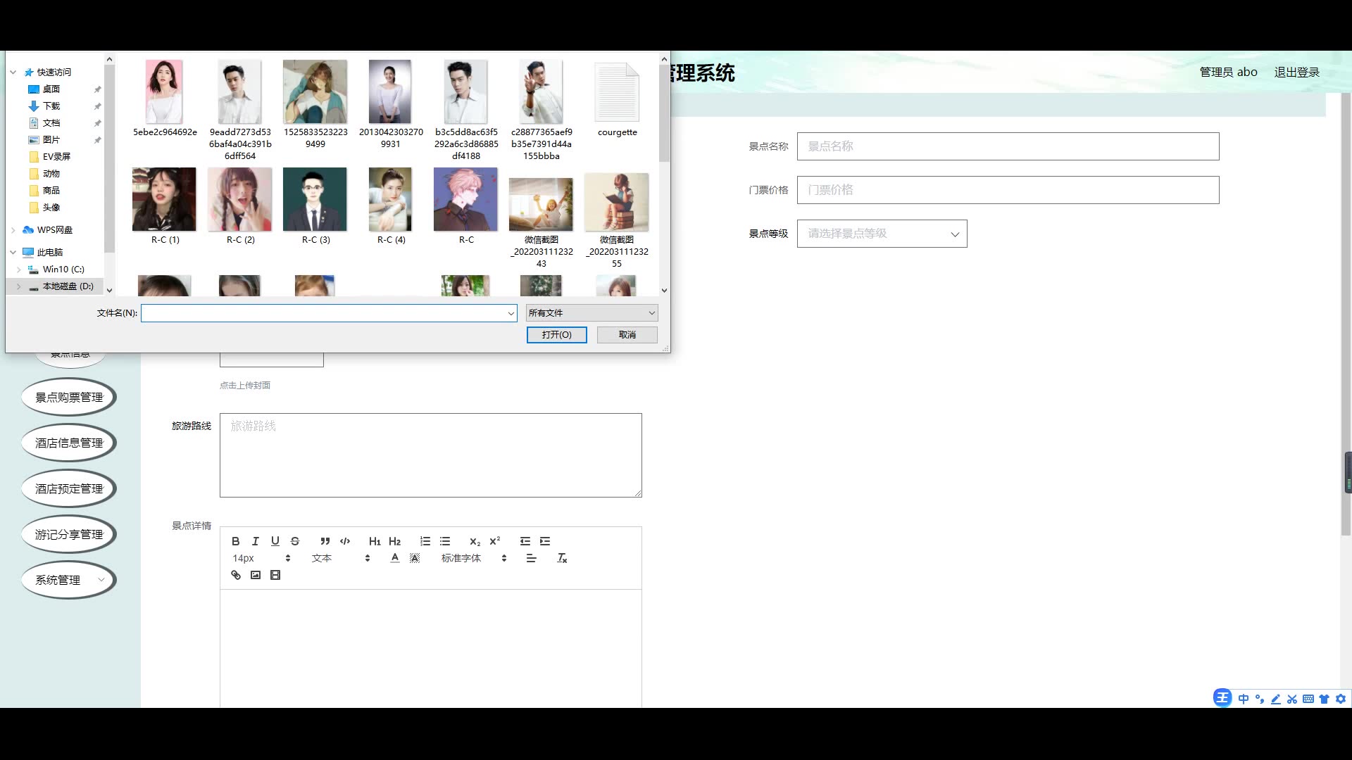
Task: Open the IME soft keyboard icon
Action: coord(1308,699)
